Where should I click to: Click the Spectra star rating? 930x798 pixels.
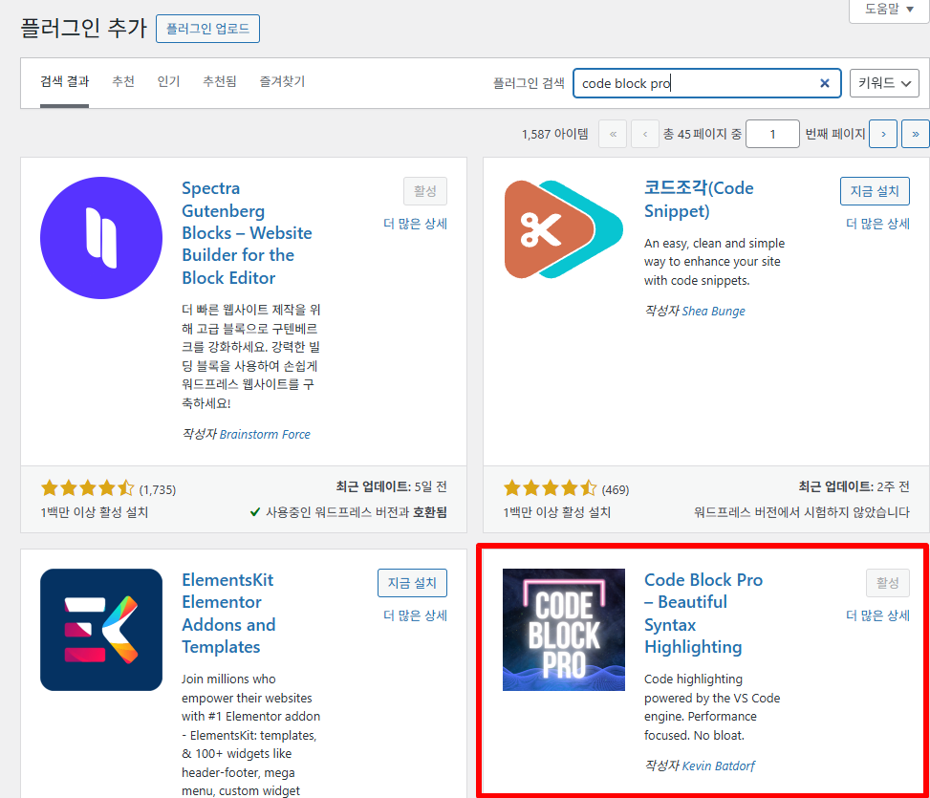87,488
